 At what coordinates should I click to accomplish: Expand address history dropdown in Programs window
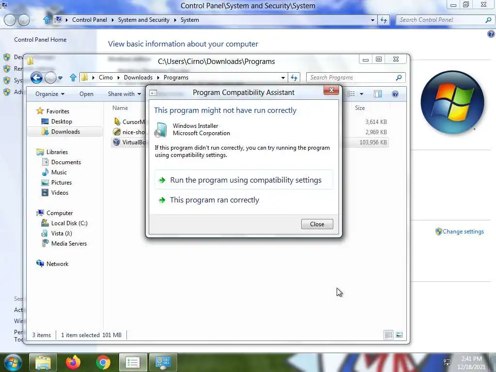(x=283, y=78)
